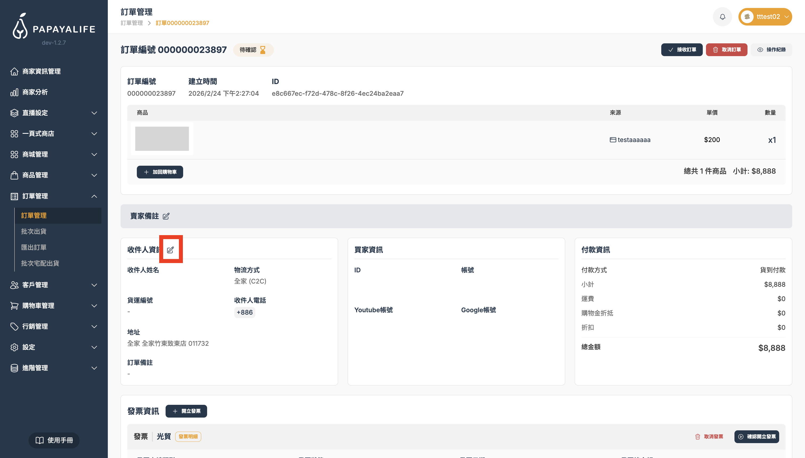The width and height of the screenshot is (805, 458).
Task: Click the 發票明細 invoice detail tag
Action: (x=188, y=437)
